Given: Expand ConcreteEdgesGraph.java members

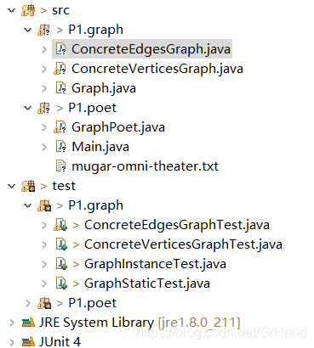Looking at the screenshot, I should pos(44,49).
